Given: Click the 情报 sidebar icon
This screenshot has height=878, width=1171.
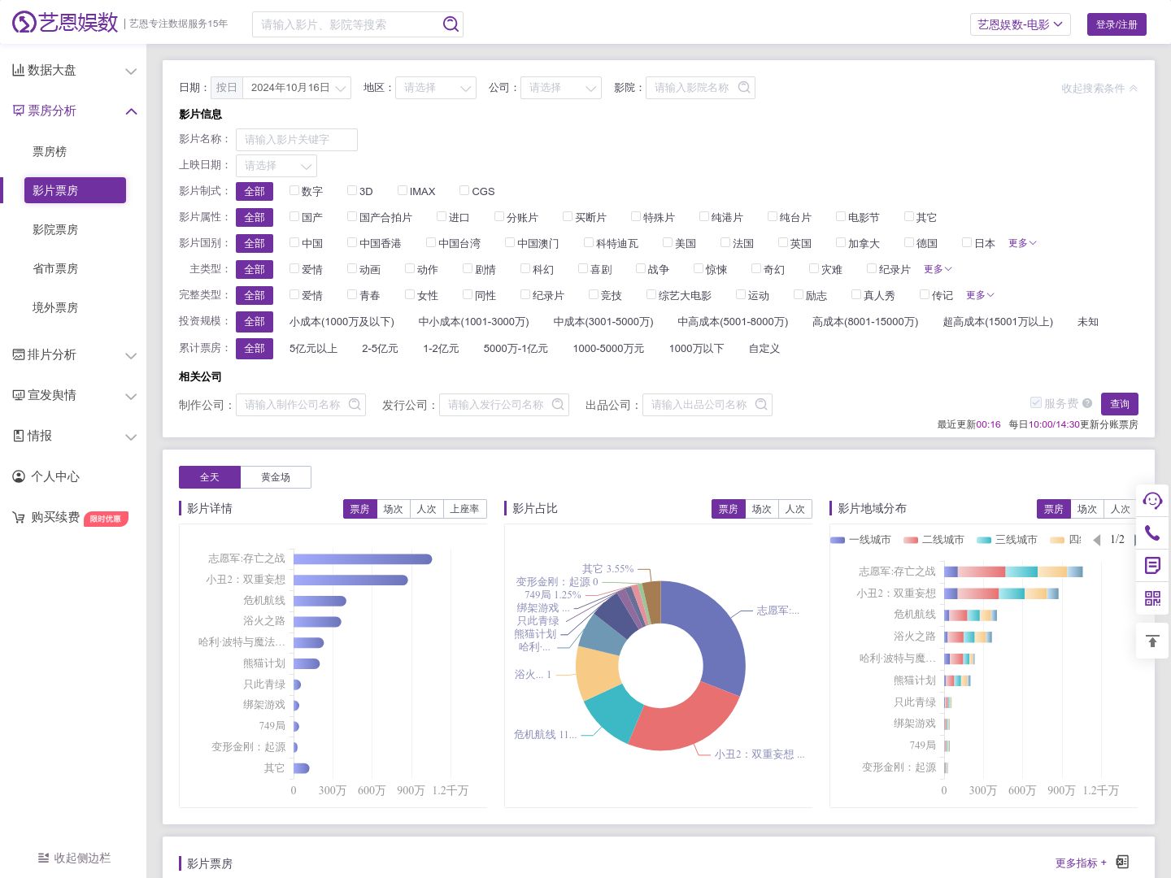Looking at the screenshot, I should [18, 436].
